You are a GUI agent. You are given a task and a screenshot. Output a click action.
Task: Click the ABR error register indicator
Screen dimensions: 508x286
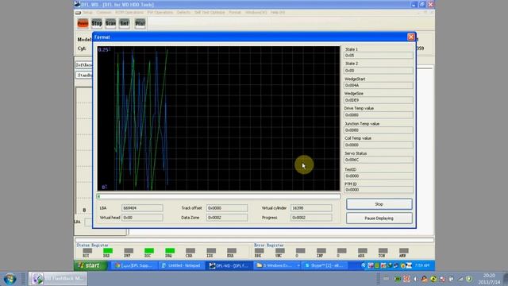pyautogui.click(x=363, y=251)
